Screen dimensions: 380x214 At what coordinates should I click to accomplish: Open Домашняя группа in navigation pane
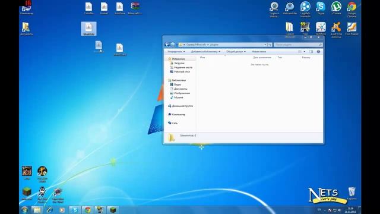(x=182, y=106)
